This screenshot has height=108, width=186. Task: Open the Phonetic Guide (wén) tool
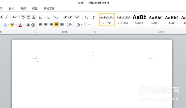pos(28,17)
